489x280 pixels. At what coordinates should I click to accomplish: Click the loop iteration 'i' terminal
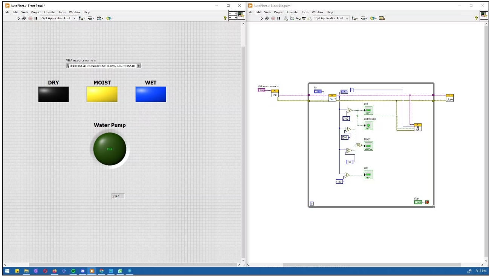(312, 204)
